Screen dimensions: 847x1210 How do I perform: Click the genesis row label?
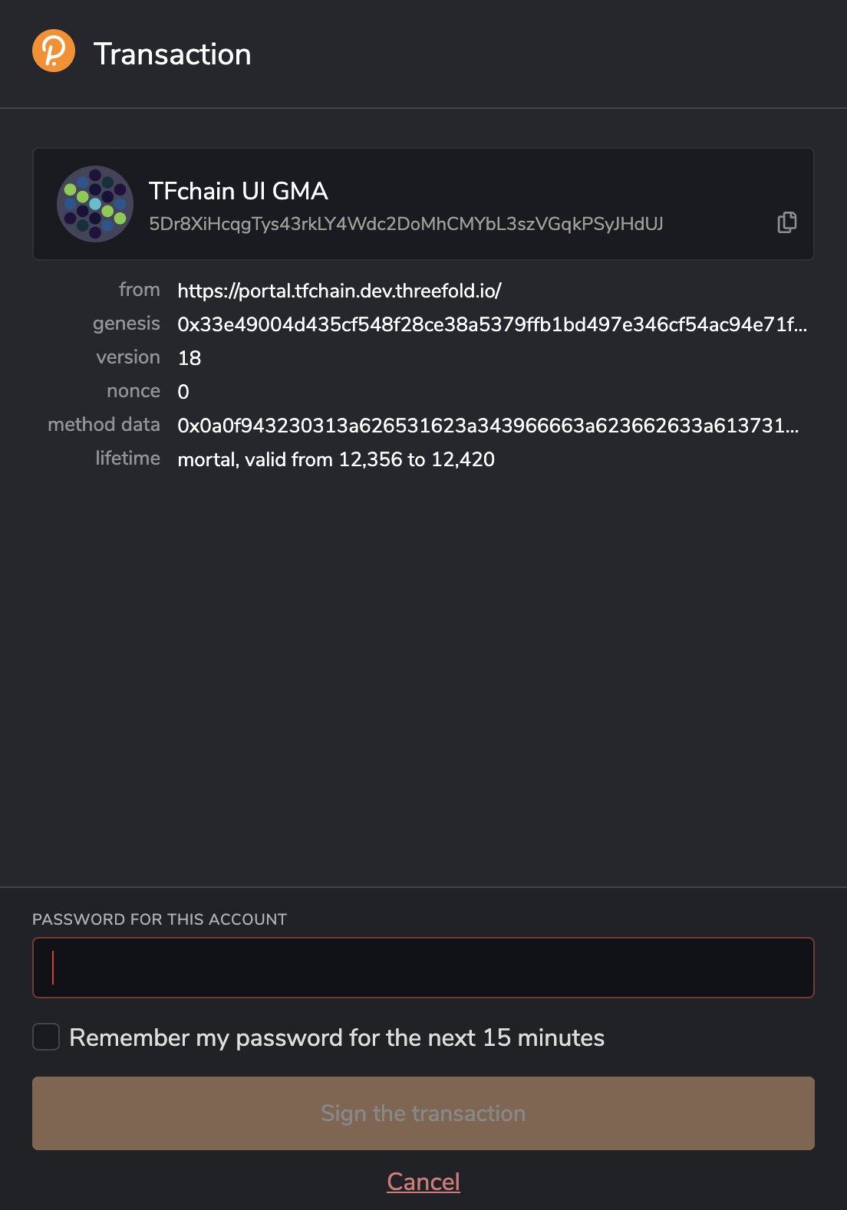(127, 324)
